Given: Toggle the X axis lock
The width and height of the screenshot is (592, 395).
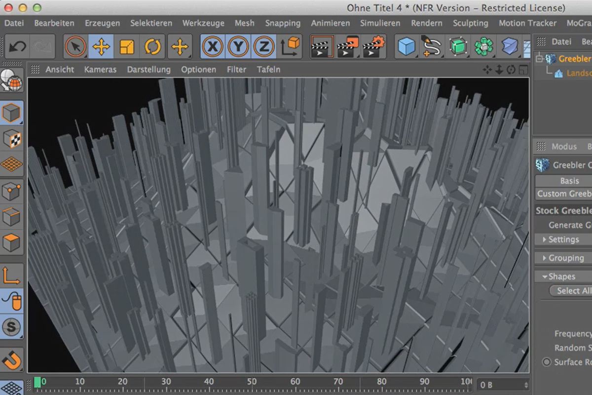Looking at the screenshot, I should pyautogui.click(x=213, y=47).
